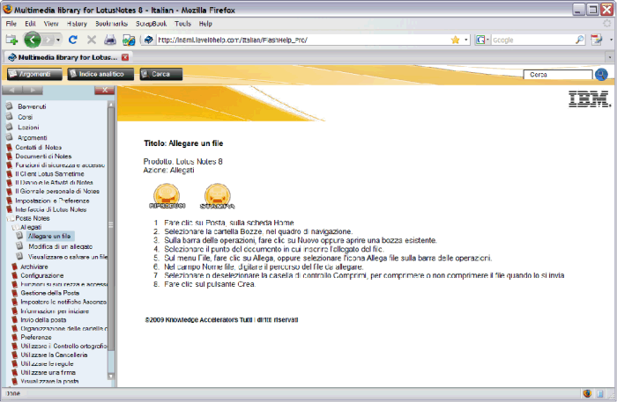The image size is (617, 402).
Task: Open the tab list dropdown at the tab bar's end
Action: click(x=610, y=57)
